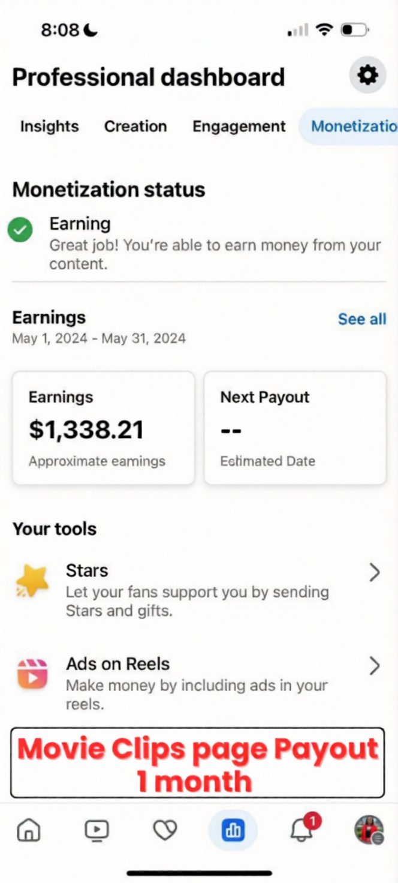The height and width of the screenshot is (883, 398).
Task: Open the Next Payout card
Action: pos(295,428)
